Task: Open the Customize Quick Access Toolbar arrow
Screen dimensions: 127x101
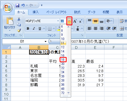Action: pyautogui.click(x=42, y=5)
